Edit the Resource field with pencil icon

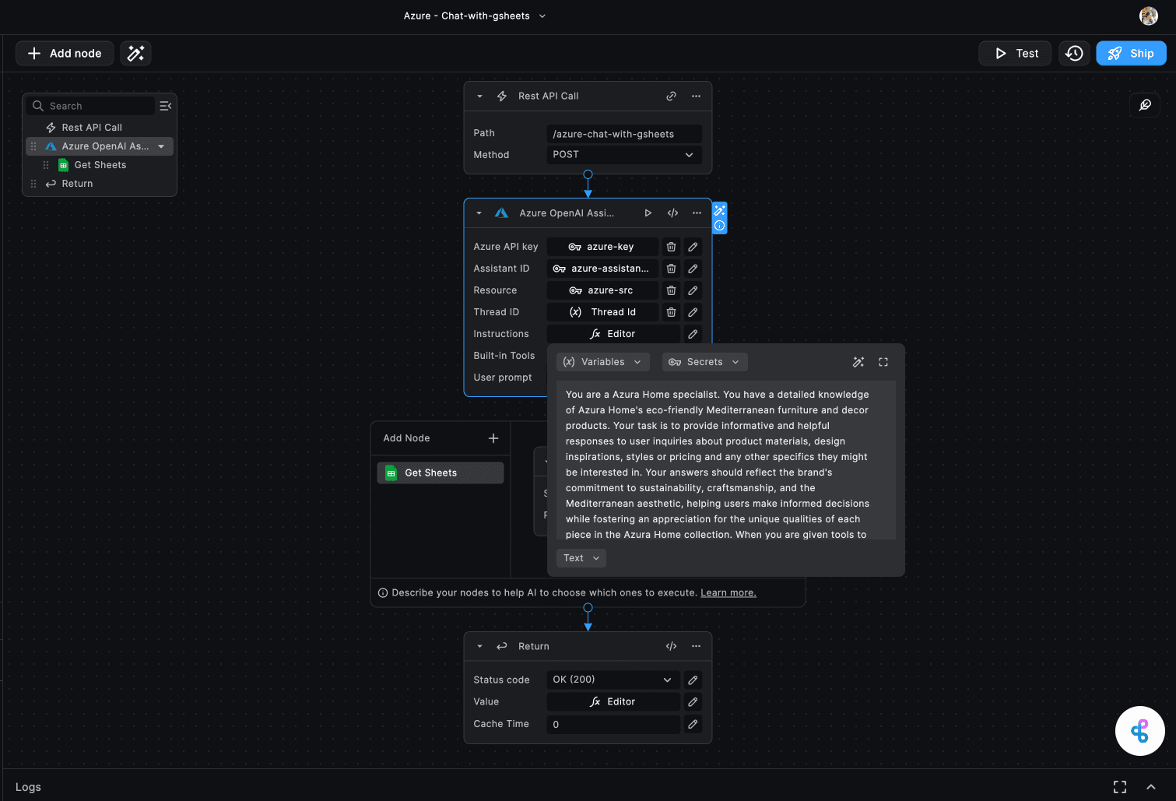pos(693,290)
